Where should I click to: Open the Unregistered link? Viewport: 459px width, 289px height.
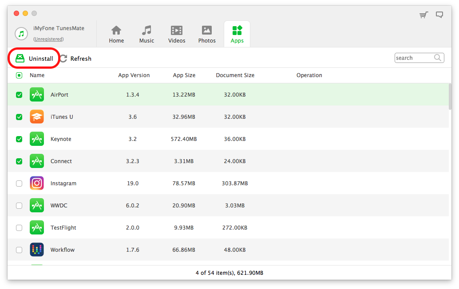tap(48, 39)
